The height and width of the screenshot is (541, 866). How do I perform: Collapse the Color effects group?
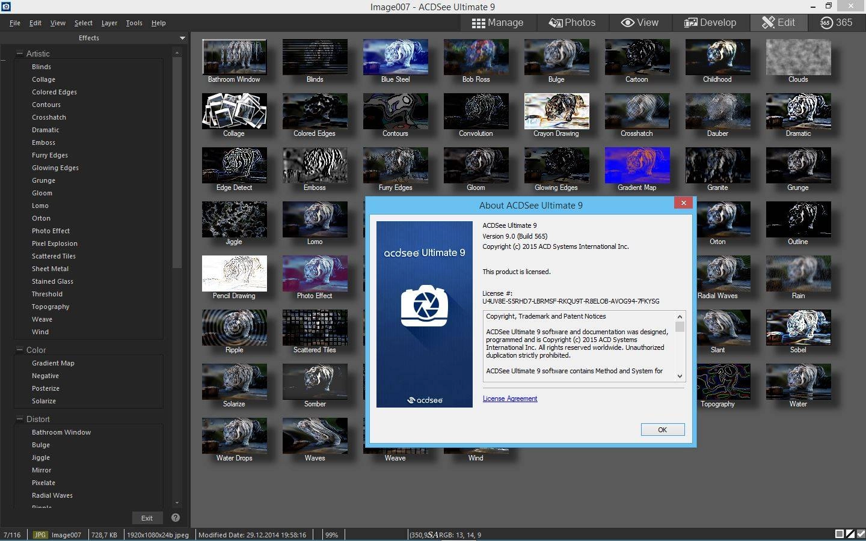coord(19,350)
